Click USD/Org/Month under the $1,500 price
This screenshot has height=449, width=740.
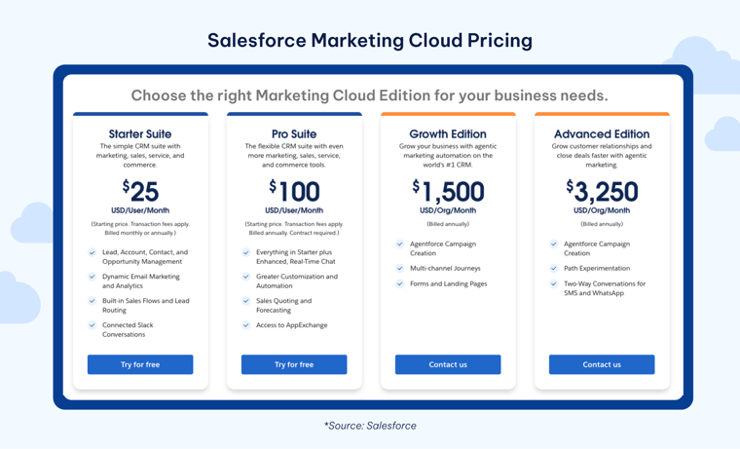pyautogui.click(x=448, y=210)
